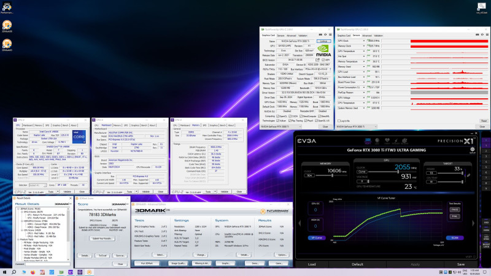The width and height of the screenshot is (491, 276).
Task: Click the Lookup button in GPU-Z
Action: click(323, 41)
